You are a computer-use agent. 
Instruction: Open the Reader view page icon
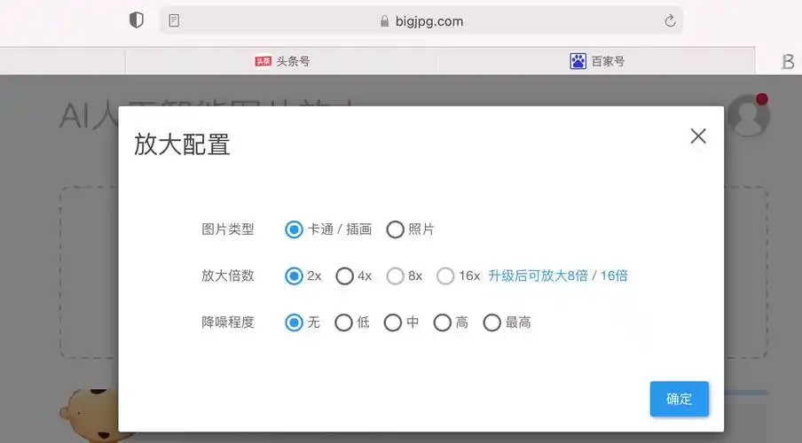pos(174,21)
